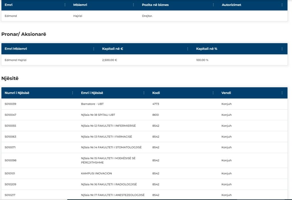Image resolution: width=292 pixels, height=200 pixels.
Task: Sort by Kapitali në % column
Action: click(x=206, y=49)
